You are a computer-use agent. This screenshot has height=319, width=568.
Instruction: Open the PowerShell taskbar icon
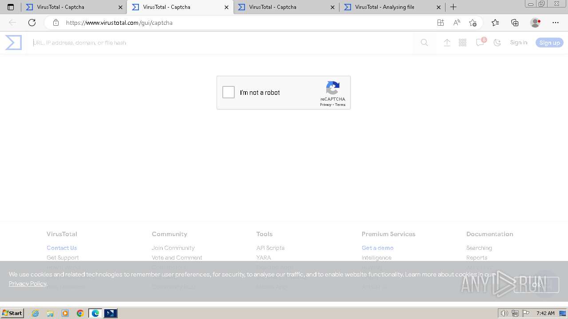pyautogui.click(x=110, y=313)
